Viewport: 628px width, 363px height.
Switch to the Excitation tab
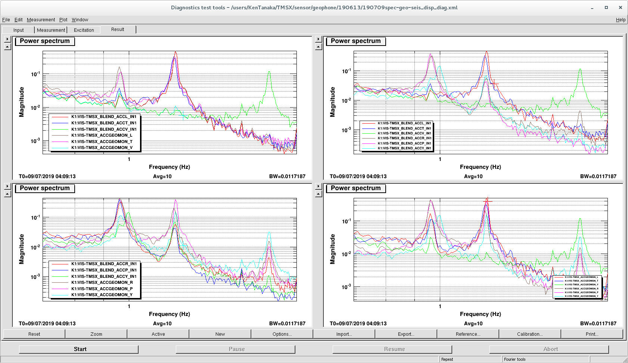[x=84, y=30]
